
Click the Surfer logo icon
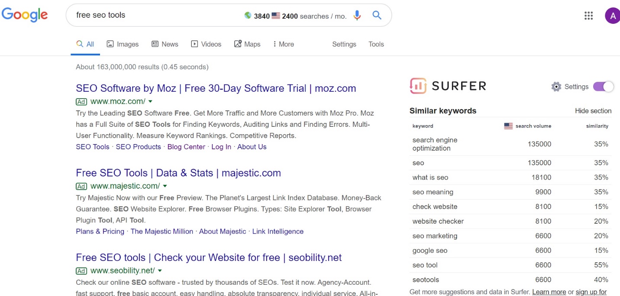(x=418, y=86)
